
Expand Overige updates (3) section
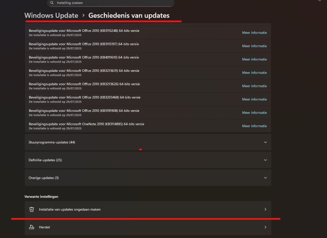pos(148,178)
